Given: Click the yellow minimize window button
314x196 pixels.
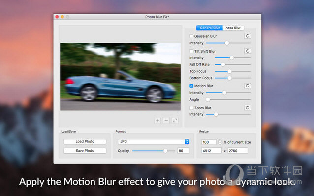Looking at the screenshot, I should (63, 17).
